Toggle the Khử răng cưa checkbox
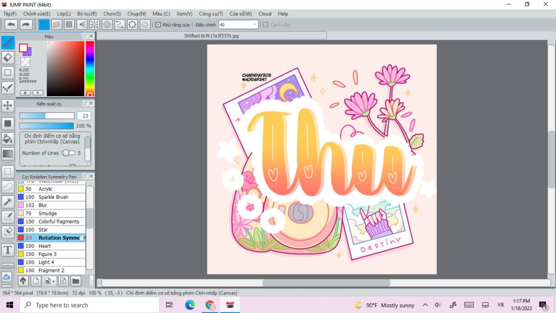The width and height of the screenshot is (556, 313). pos(158,25)
